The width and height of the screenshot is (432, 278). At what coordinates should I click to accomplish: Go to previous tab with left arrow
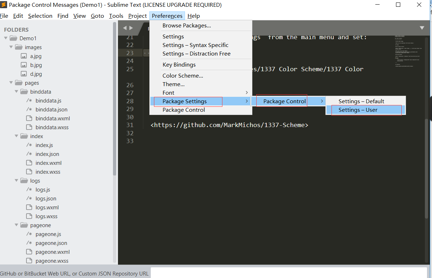pos(125,28)
